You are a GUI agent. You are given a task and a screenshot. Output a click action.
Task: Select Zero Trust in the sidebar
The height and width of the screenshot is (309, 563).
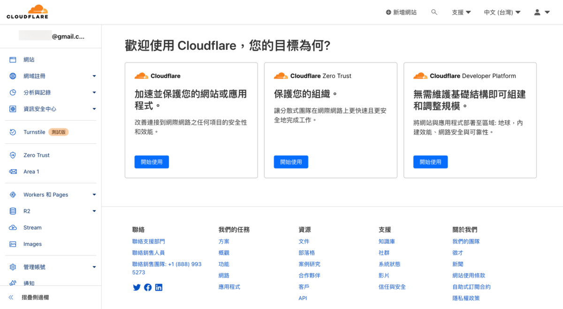click(x=37, y=155)
